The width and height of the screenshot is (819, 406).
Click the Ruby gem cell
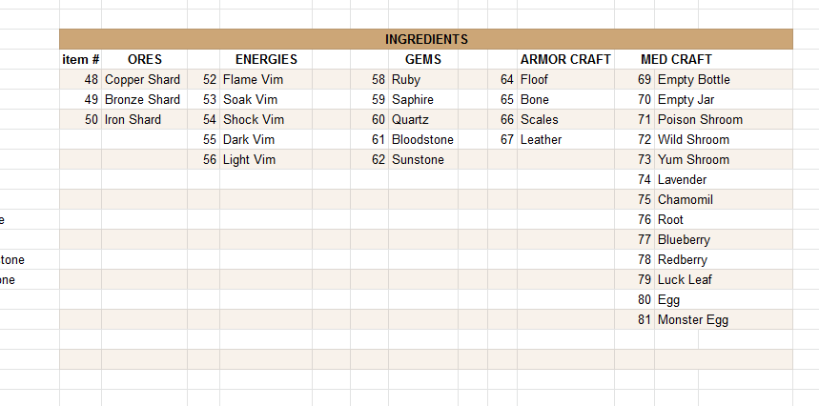423,79
